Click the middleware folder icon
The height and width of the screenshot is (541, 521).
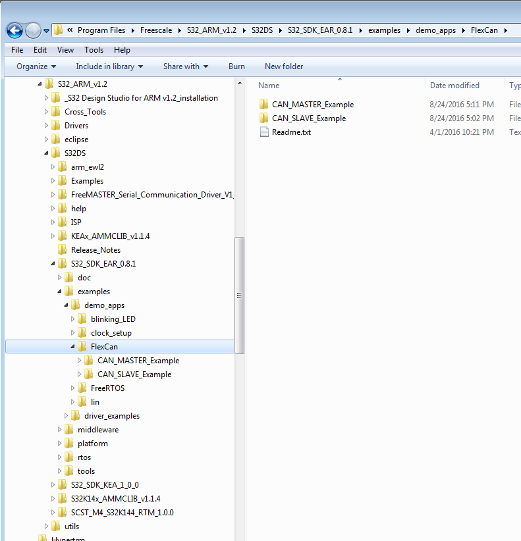[69, 429]
